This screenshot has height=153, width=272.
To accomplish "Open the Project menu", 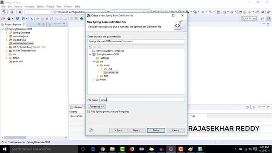I will 50,6.
